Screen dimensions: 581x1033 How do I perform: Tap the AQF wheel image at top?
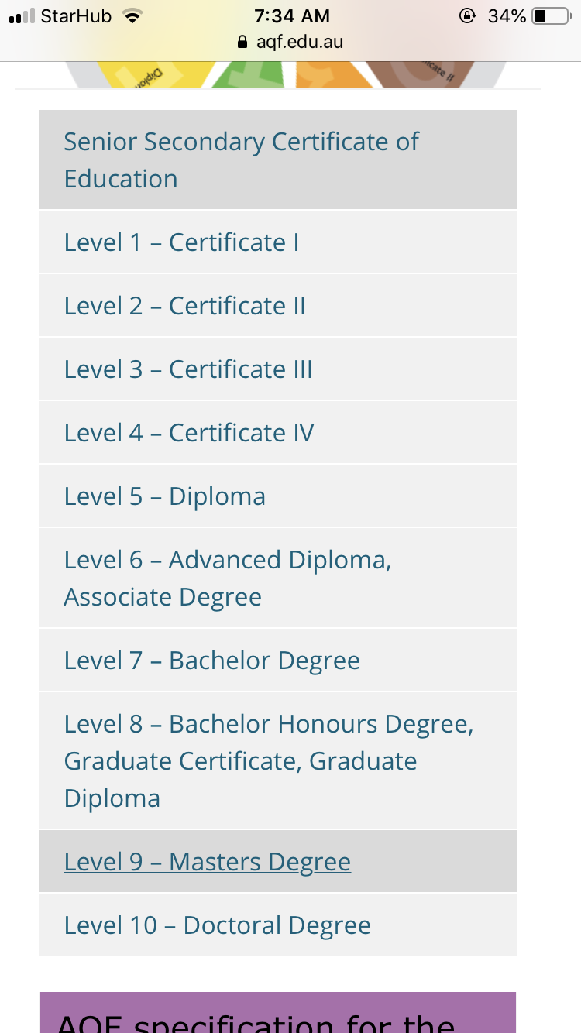287,75
